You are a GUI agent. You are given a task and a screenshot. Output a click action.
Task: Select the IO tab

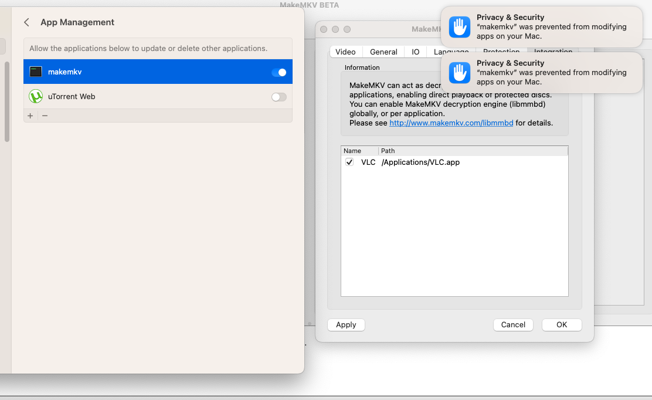coord(415,52)
